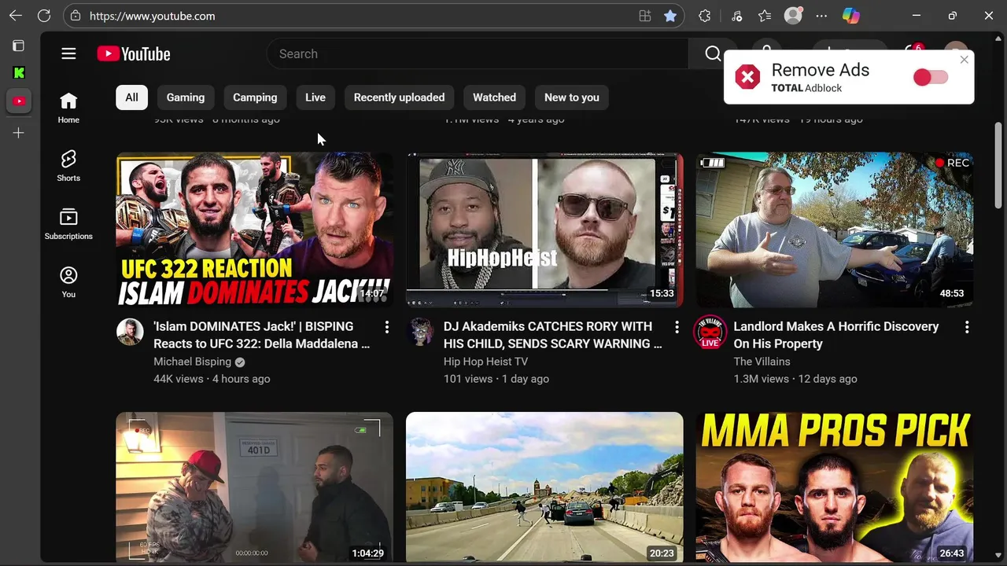The width and height of the screenshot is (1007, 566).
Task: Filter by Recently uploaded chip
Action: click(x=399, y=97)
